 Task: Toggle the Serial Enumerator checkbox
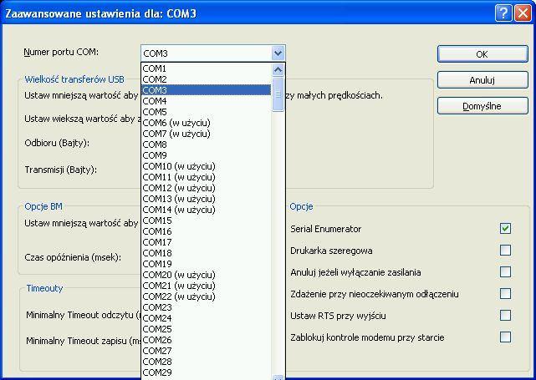(x=505, y=228)
